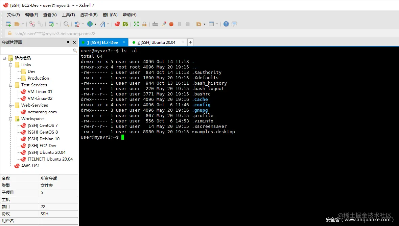The image size is (399, 226).
Task: Open the dropdown beside the Properties icon
Action: click(x=57, y=24)
